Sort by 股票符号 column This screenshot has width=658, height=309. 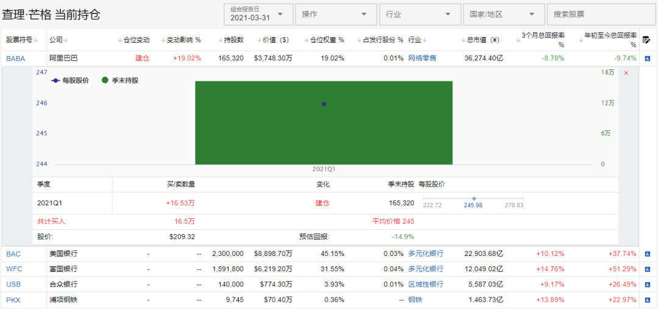coord(22,40)
